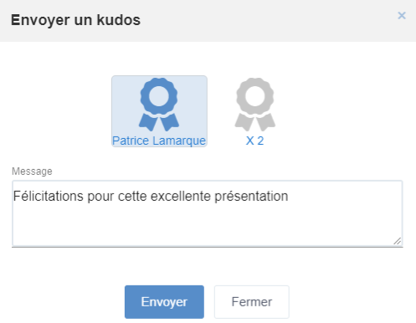Image resolution: width=416 pixels, height=323 pixels.
Task: Click the Patrice Lamarque name label
Action: coord(159,141)
